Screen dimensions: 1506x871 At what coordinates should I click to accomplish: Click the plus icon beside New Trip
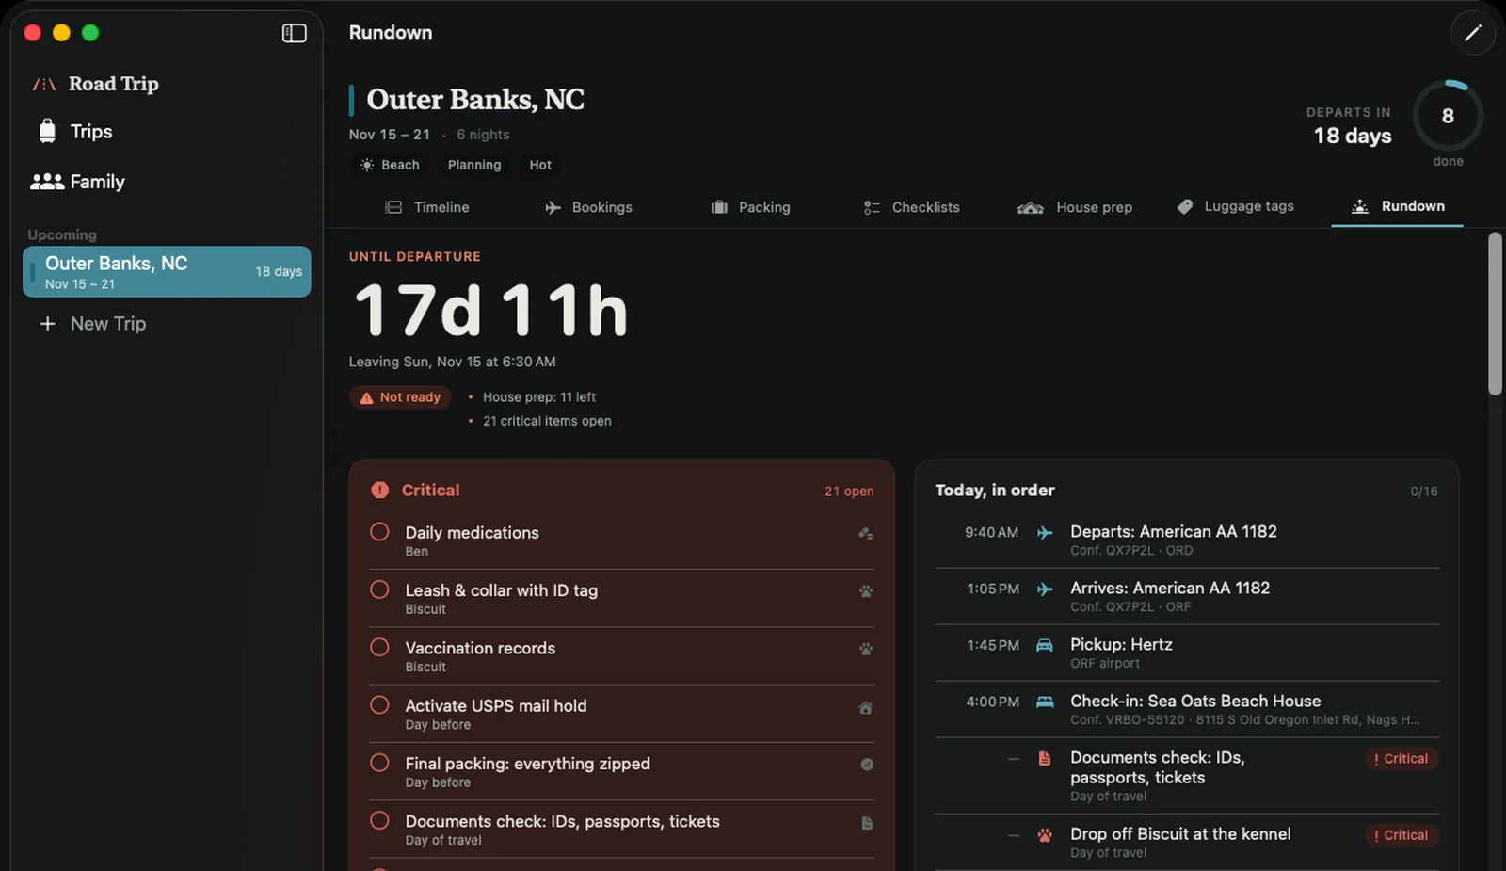47,324
